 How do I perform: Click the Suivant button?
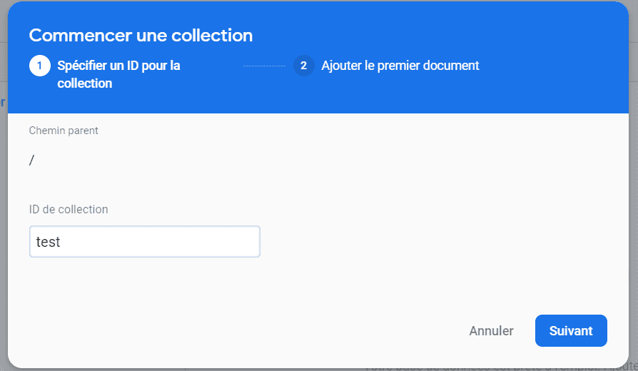point(570,331)
